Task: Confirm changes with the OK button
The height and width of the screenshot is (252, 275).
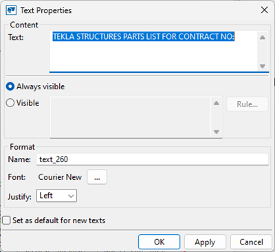Action: click(x=159, y=242)
